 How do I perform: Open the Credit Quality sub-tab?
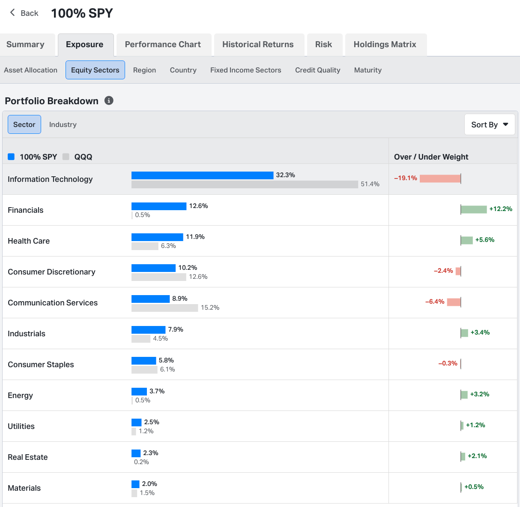point(318,70)
